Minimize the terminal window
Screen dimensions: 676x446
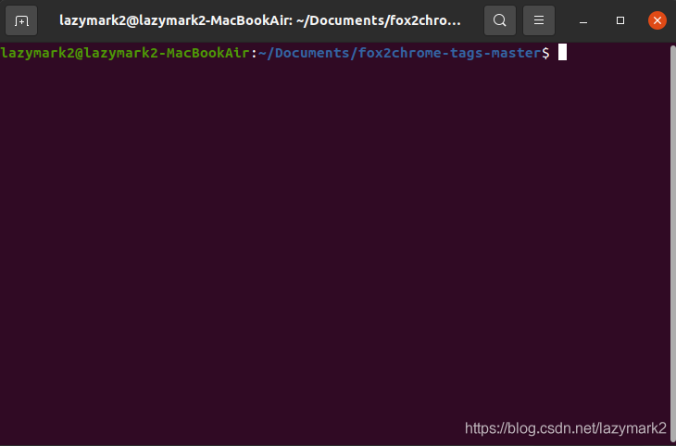[x=583, y=20]
